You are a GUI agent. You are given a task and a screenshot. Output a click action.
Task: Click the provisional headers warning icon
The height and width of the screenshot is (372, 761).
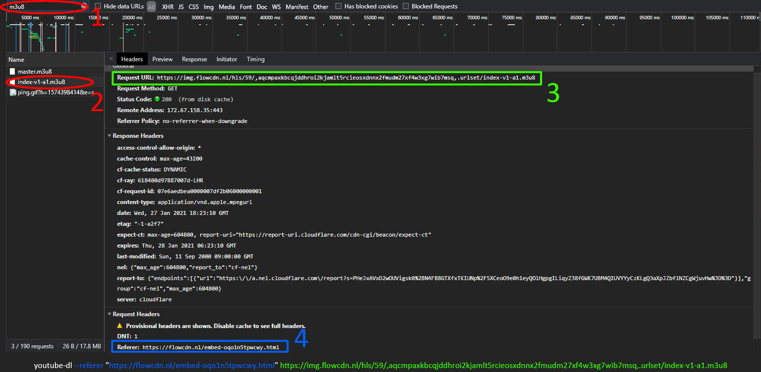[x=120, y=326]
